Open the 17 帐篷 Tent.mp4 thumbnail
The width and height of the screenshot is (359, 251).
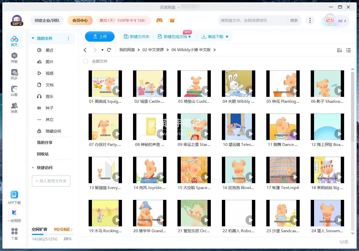click(283, 170)
